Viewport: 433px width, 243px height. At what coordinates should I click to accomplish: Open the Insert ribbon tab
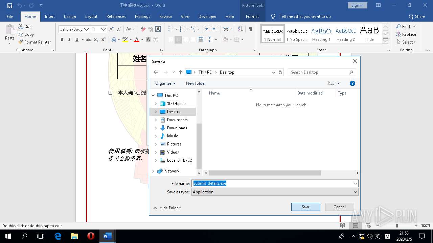point(50,16)
